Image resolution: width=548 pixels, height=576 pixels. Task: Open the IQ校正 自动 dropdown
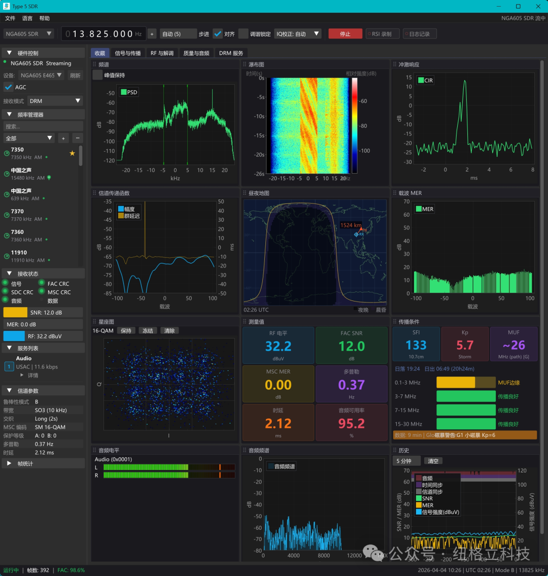298,34
